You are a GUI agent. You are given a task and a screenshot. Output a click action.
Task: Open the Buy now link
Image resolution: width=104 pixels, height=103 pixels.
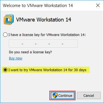pos(16,58)
